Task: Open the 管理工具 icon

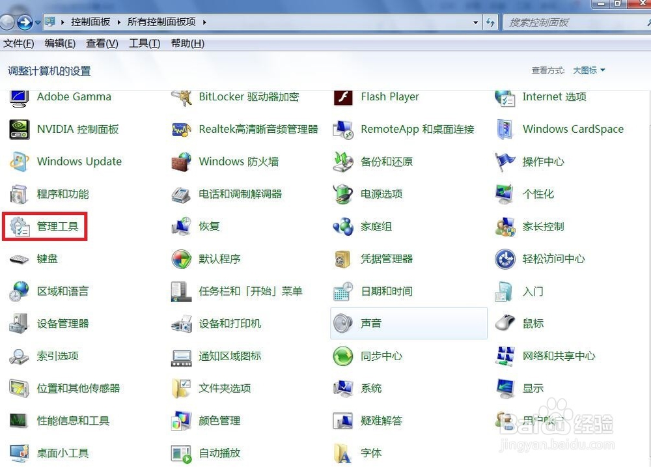Action: tap(19, 227)
